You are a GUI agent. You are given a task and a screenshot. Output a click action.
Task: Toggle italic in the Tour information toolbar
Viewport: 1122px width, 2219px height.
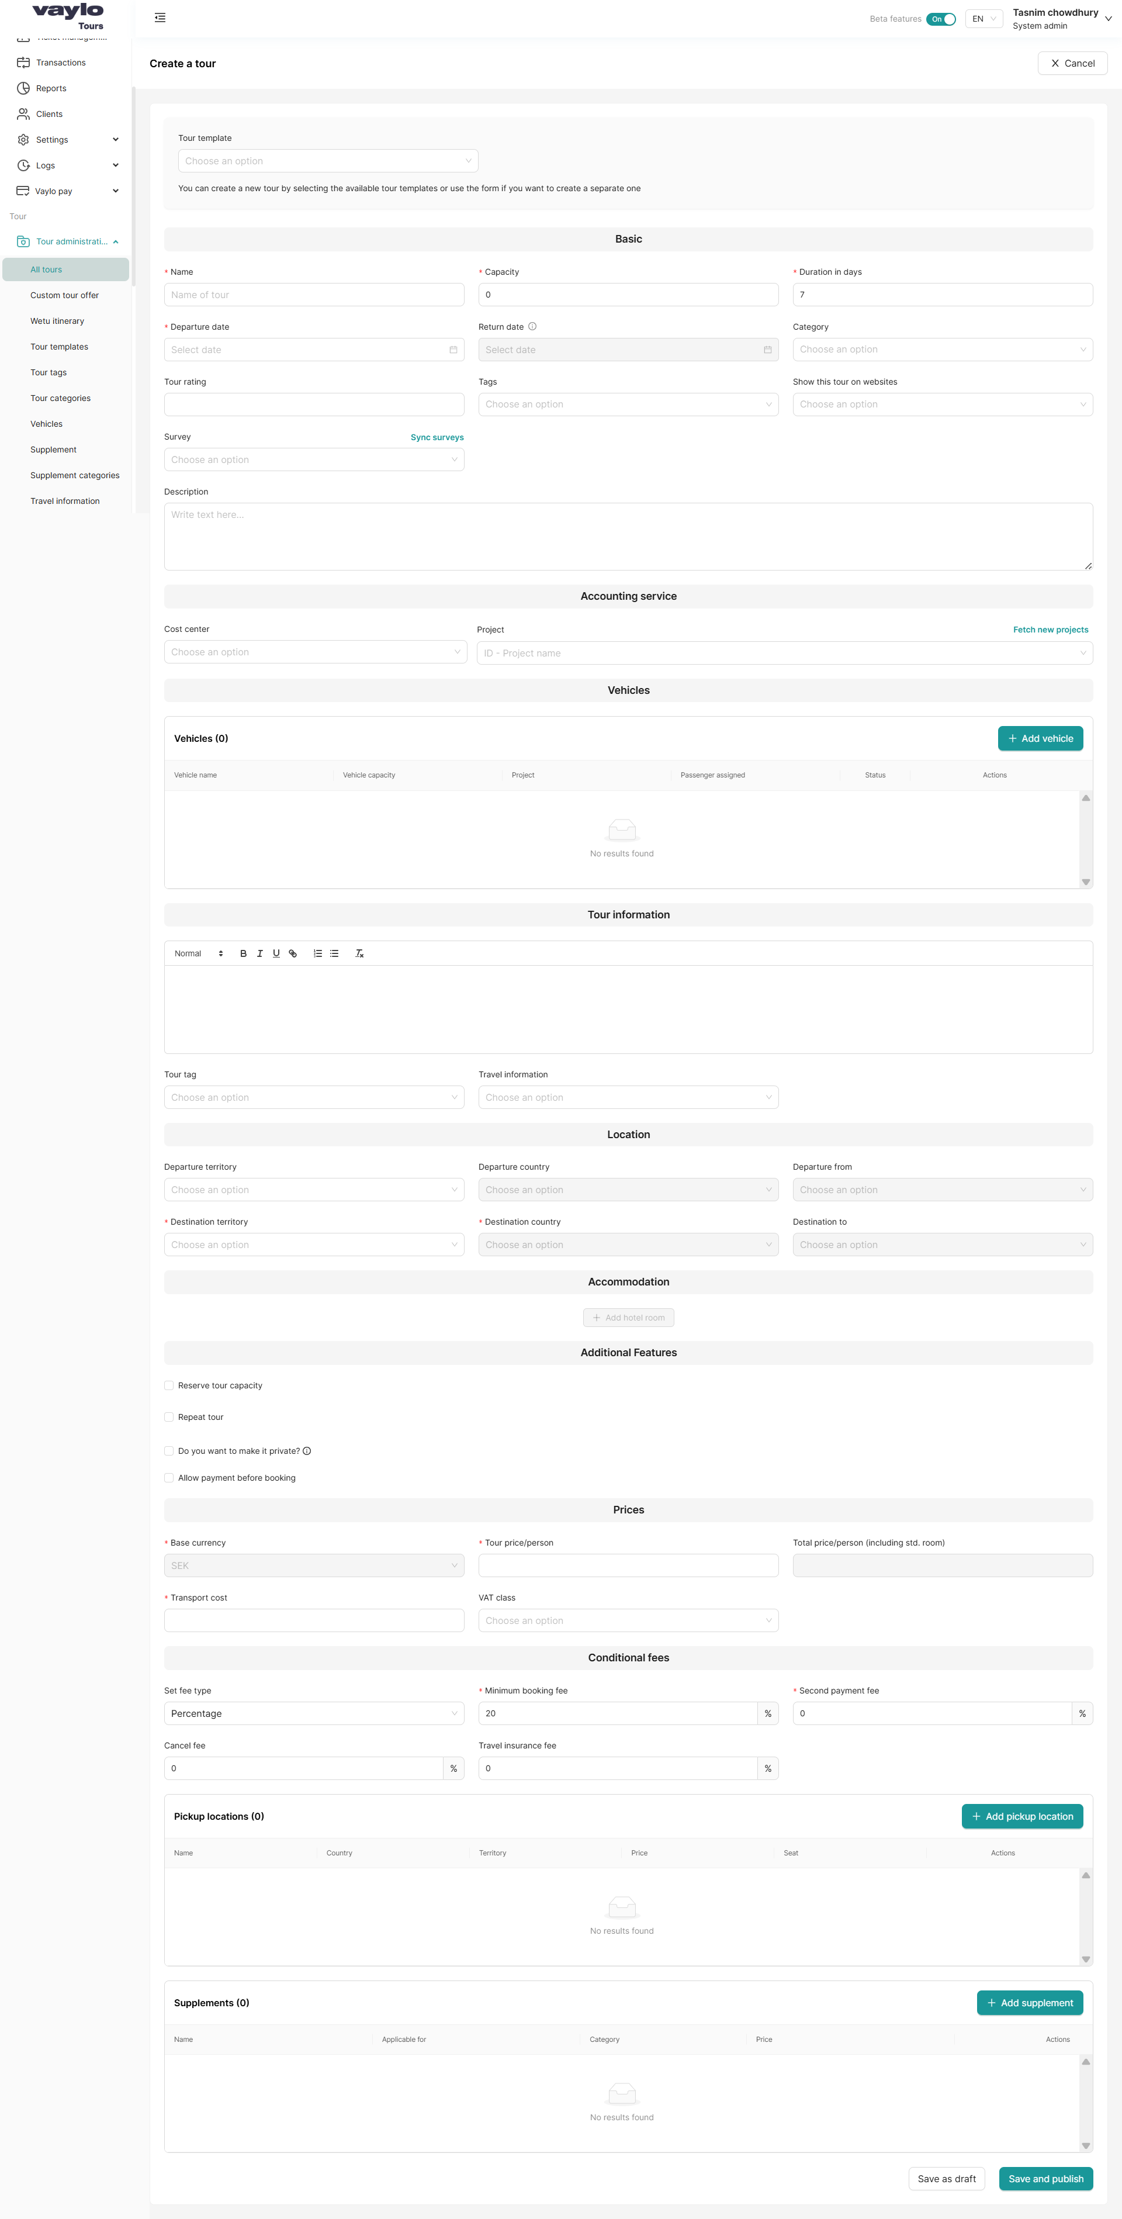(259, 953)
